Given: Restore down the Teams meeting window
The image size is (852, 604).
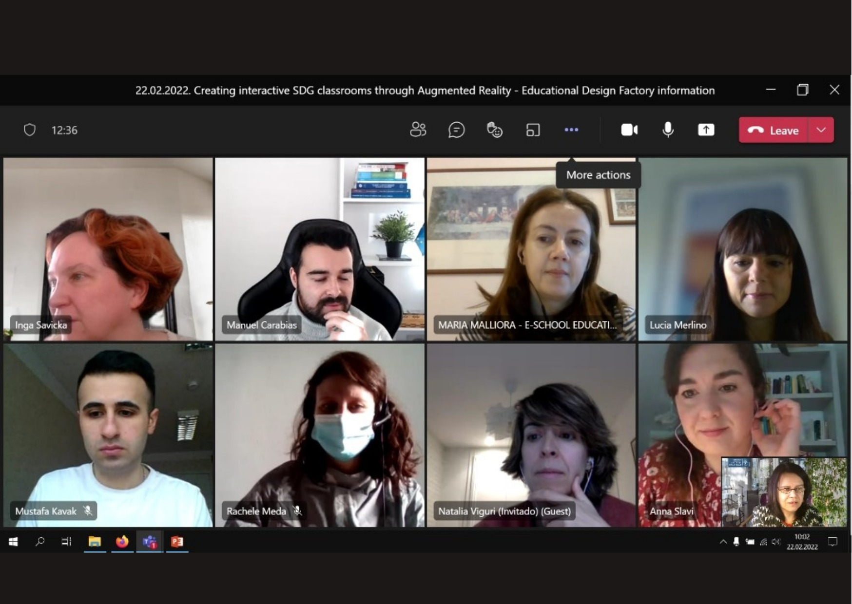Looking at the screenshot, I should (802, 90).
